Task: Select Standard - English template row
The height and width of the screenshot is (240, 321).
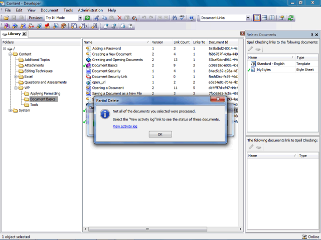Action: [271, 64]
